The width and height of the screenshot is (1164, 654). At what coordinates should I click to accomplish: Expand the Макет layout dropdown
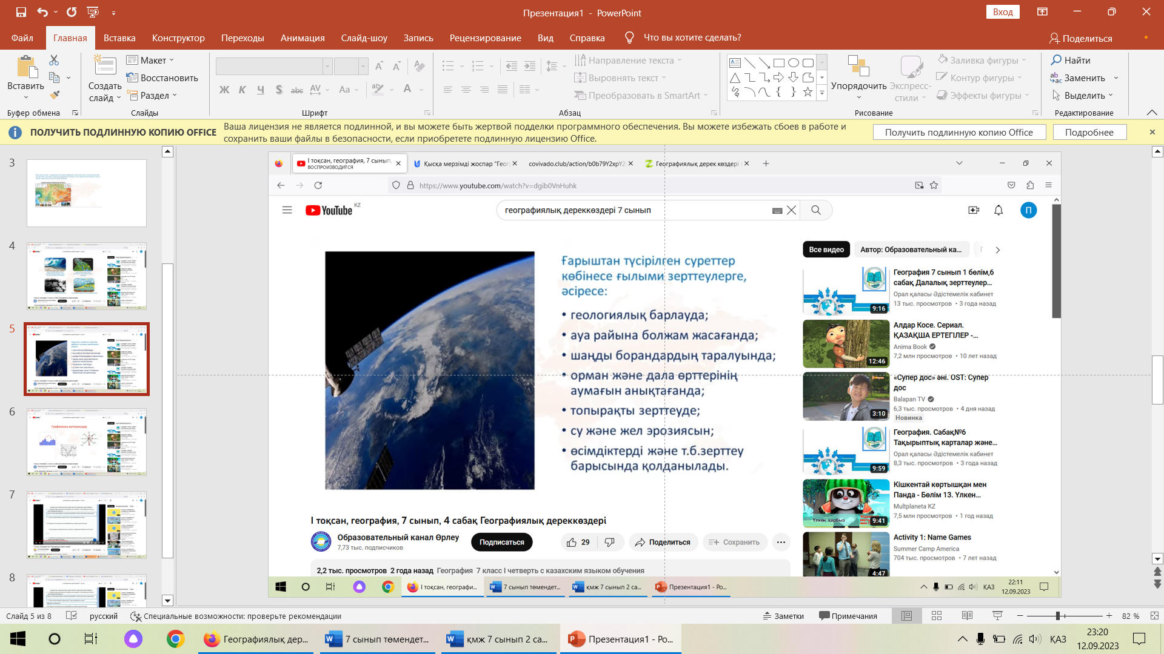coord(150,60)
